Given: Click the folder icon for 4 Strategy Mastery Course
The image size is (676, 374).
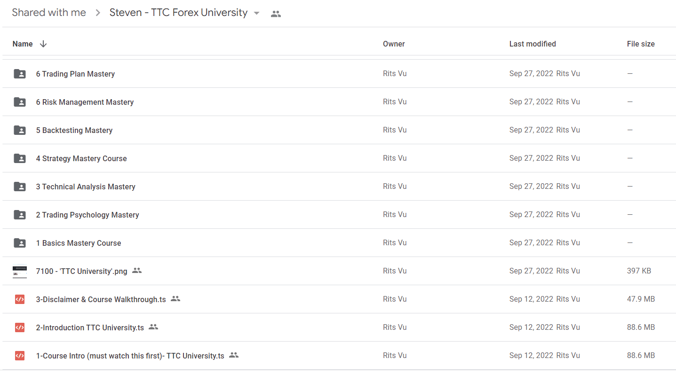Looking at the screenshot, I should (20, 158).
